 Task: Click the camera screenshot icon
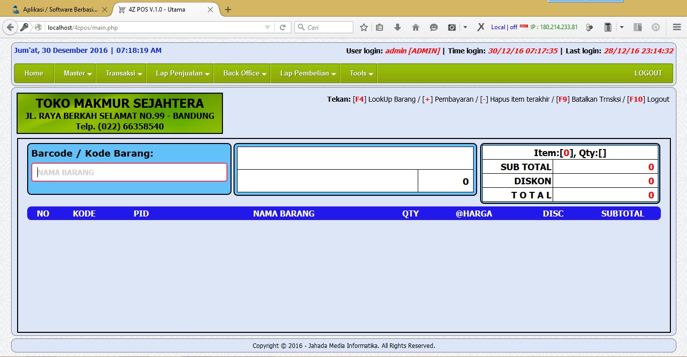coord(452,27)
